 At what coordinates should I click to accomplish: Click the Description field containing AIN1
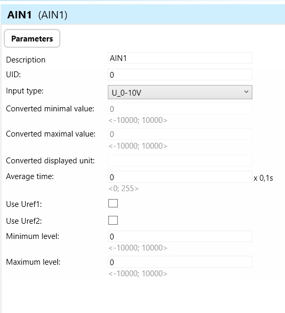click(180, 58)
